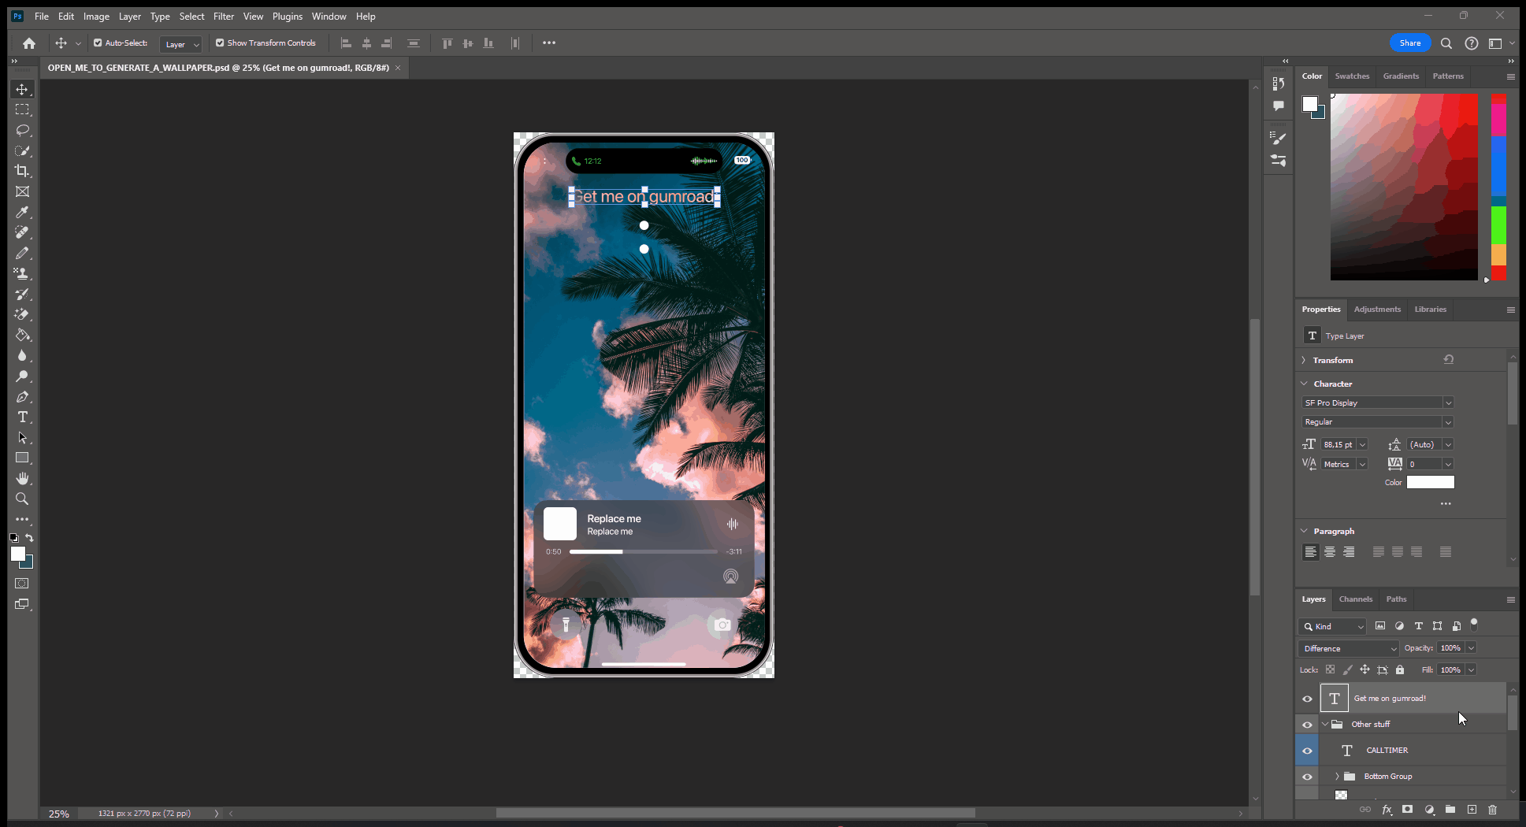
Task: Delete layer with the trash icon
Action: tap(1492, 810)
